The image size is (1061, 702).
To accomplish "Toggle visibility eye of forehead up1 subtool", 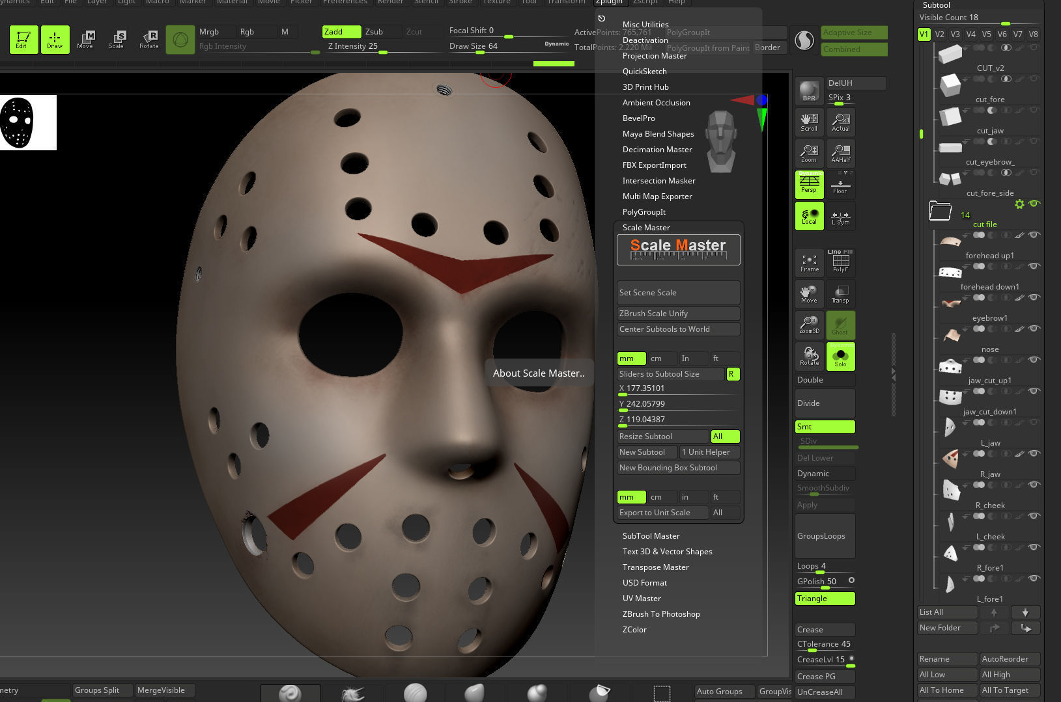I will coord(1034,235).
